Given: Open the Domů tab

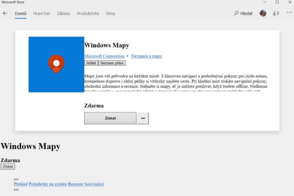Looking at the screenshot, I should (20, 13).
